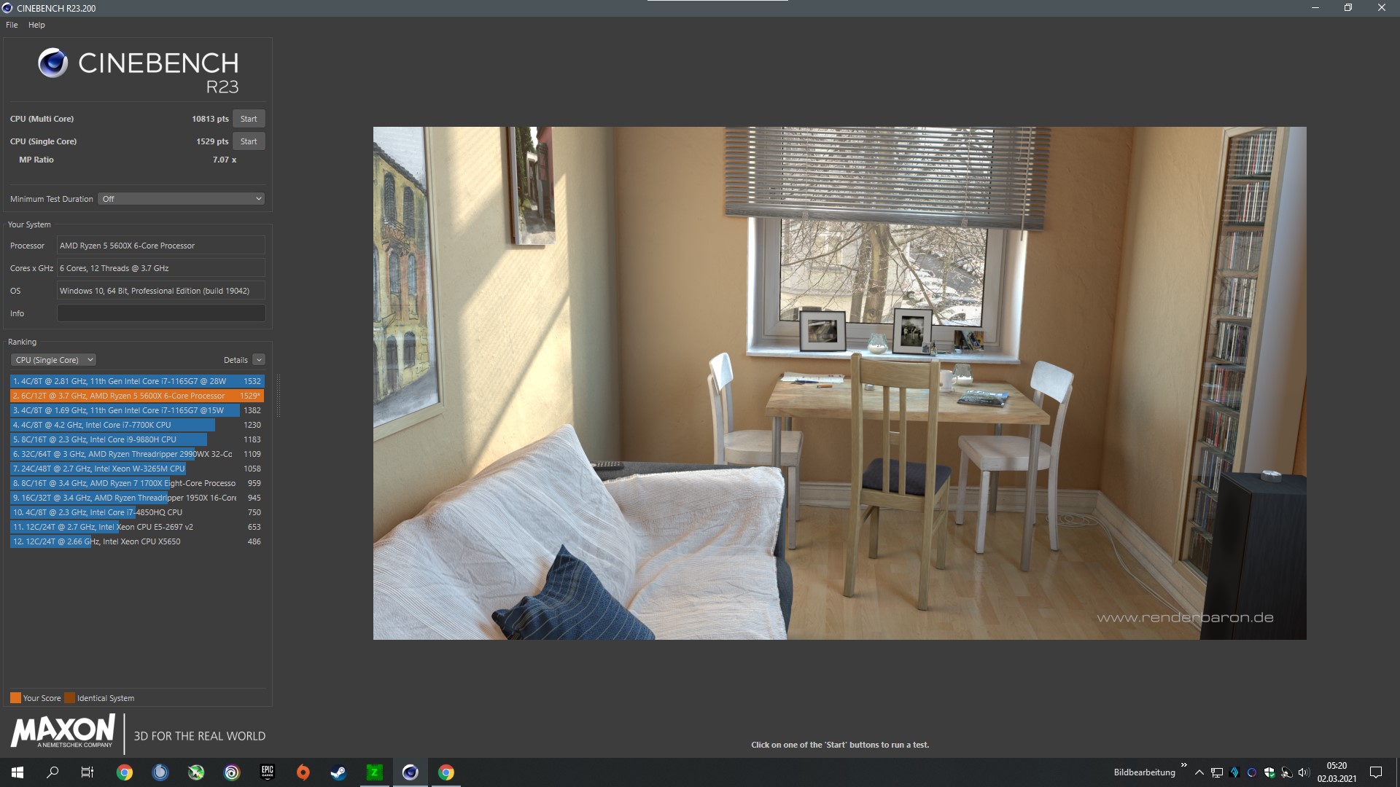Viewport: 1400px width, 787px height.
Task: Open the File menu
Action: [12, 25]
